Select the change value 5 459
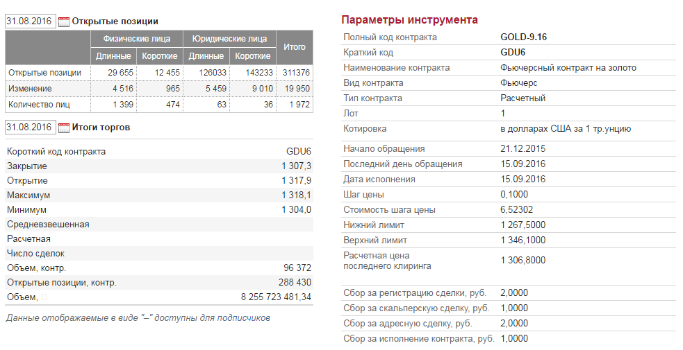This screenshot has height=350, width=683. coord(216,89)
